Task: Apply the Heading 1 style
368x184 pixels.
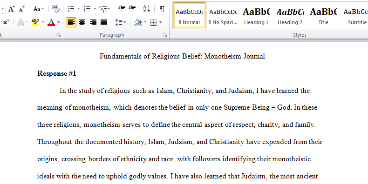Action: click(x=256, y=15)
